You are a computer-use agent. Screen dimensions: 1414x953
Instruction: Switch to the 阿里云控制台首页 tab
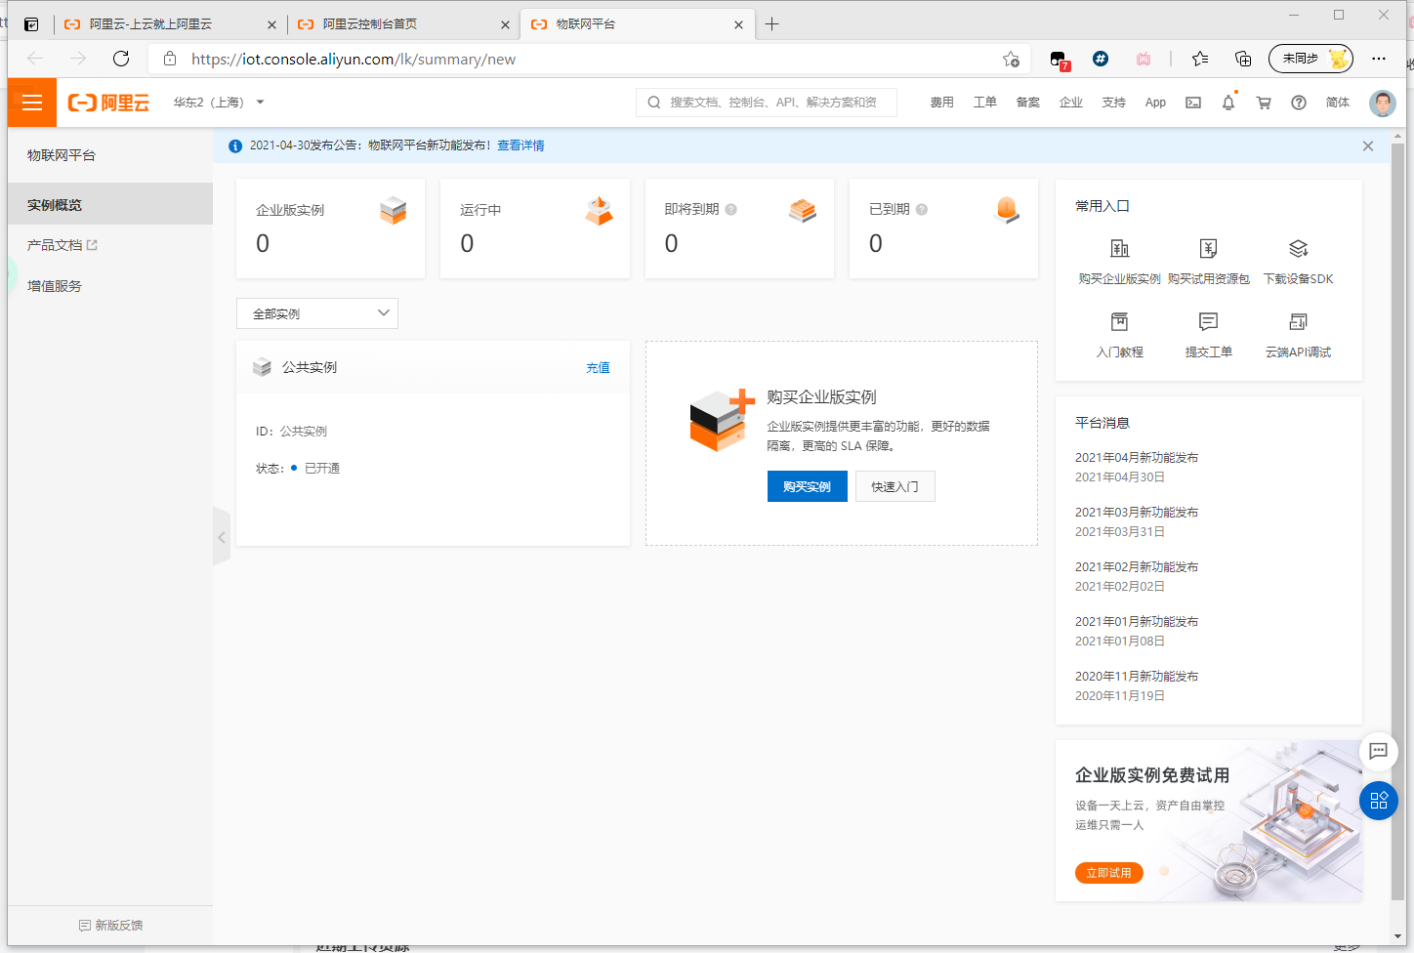click(x=403, y=24)
